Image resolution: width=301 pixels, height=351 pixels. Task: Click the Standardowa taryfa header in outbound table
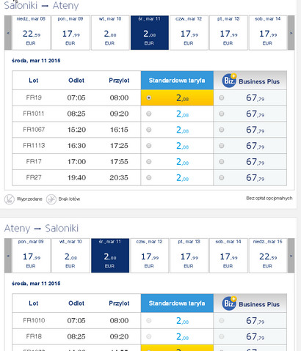(x=177, y=81)
